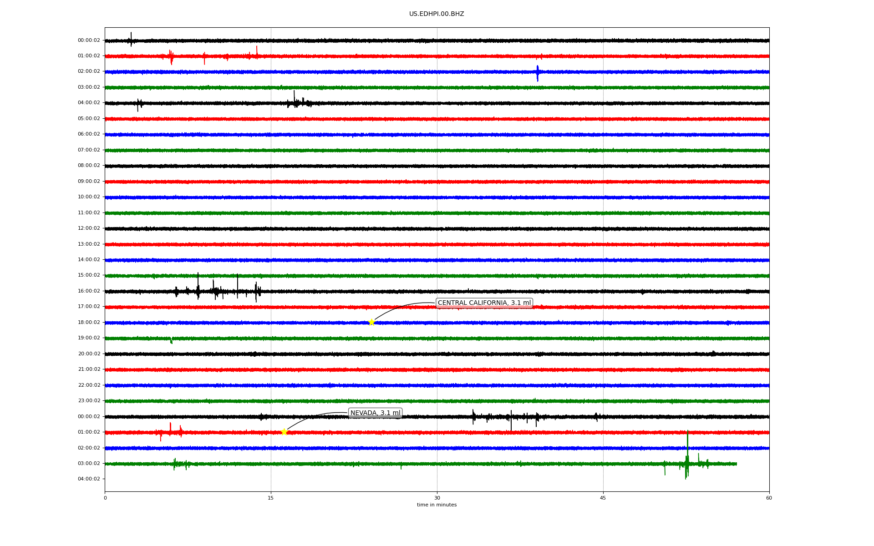Click the x-axis tick label 30

[x=437, y=498]
